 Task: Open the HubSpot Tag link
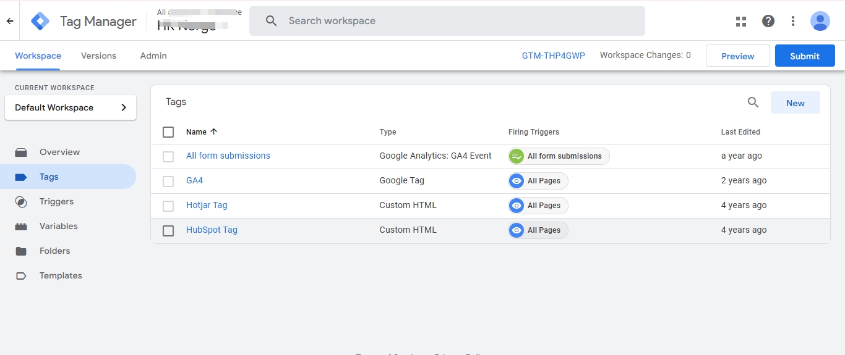click(212, 230)
